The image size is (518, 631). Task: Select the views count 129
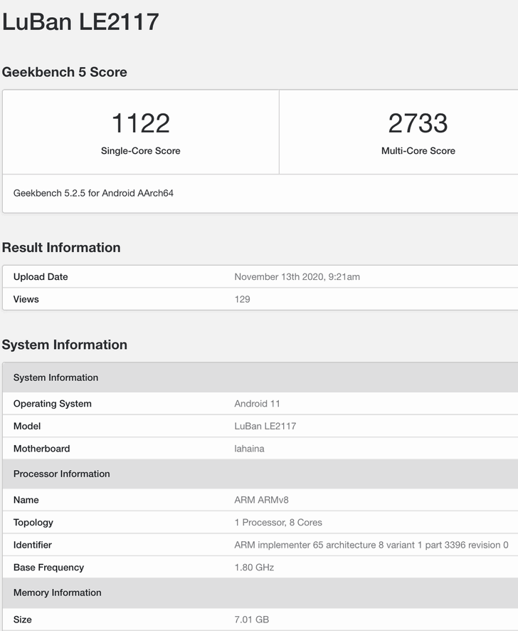click(242, 299)
